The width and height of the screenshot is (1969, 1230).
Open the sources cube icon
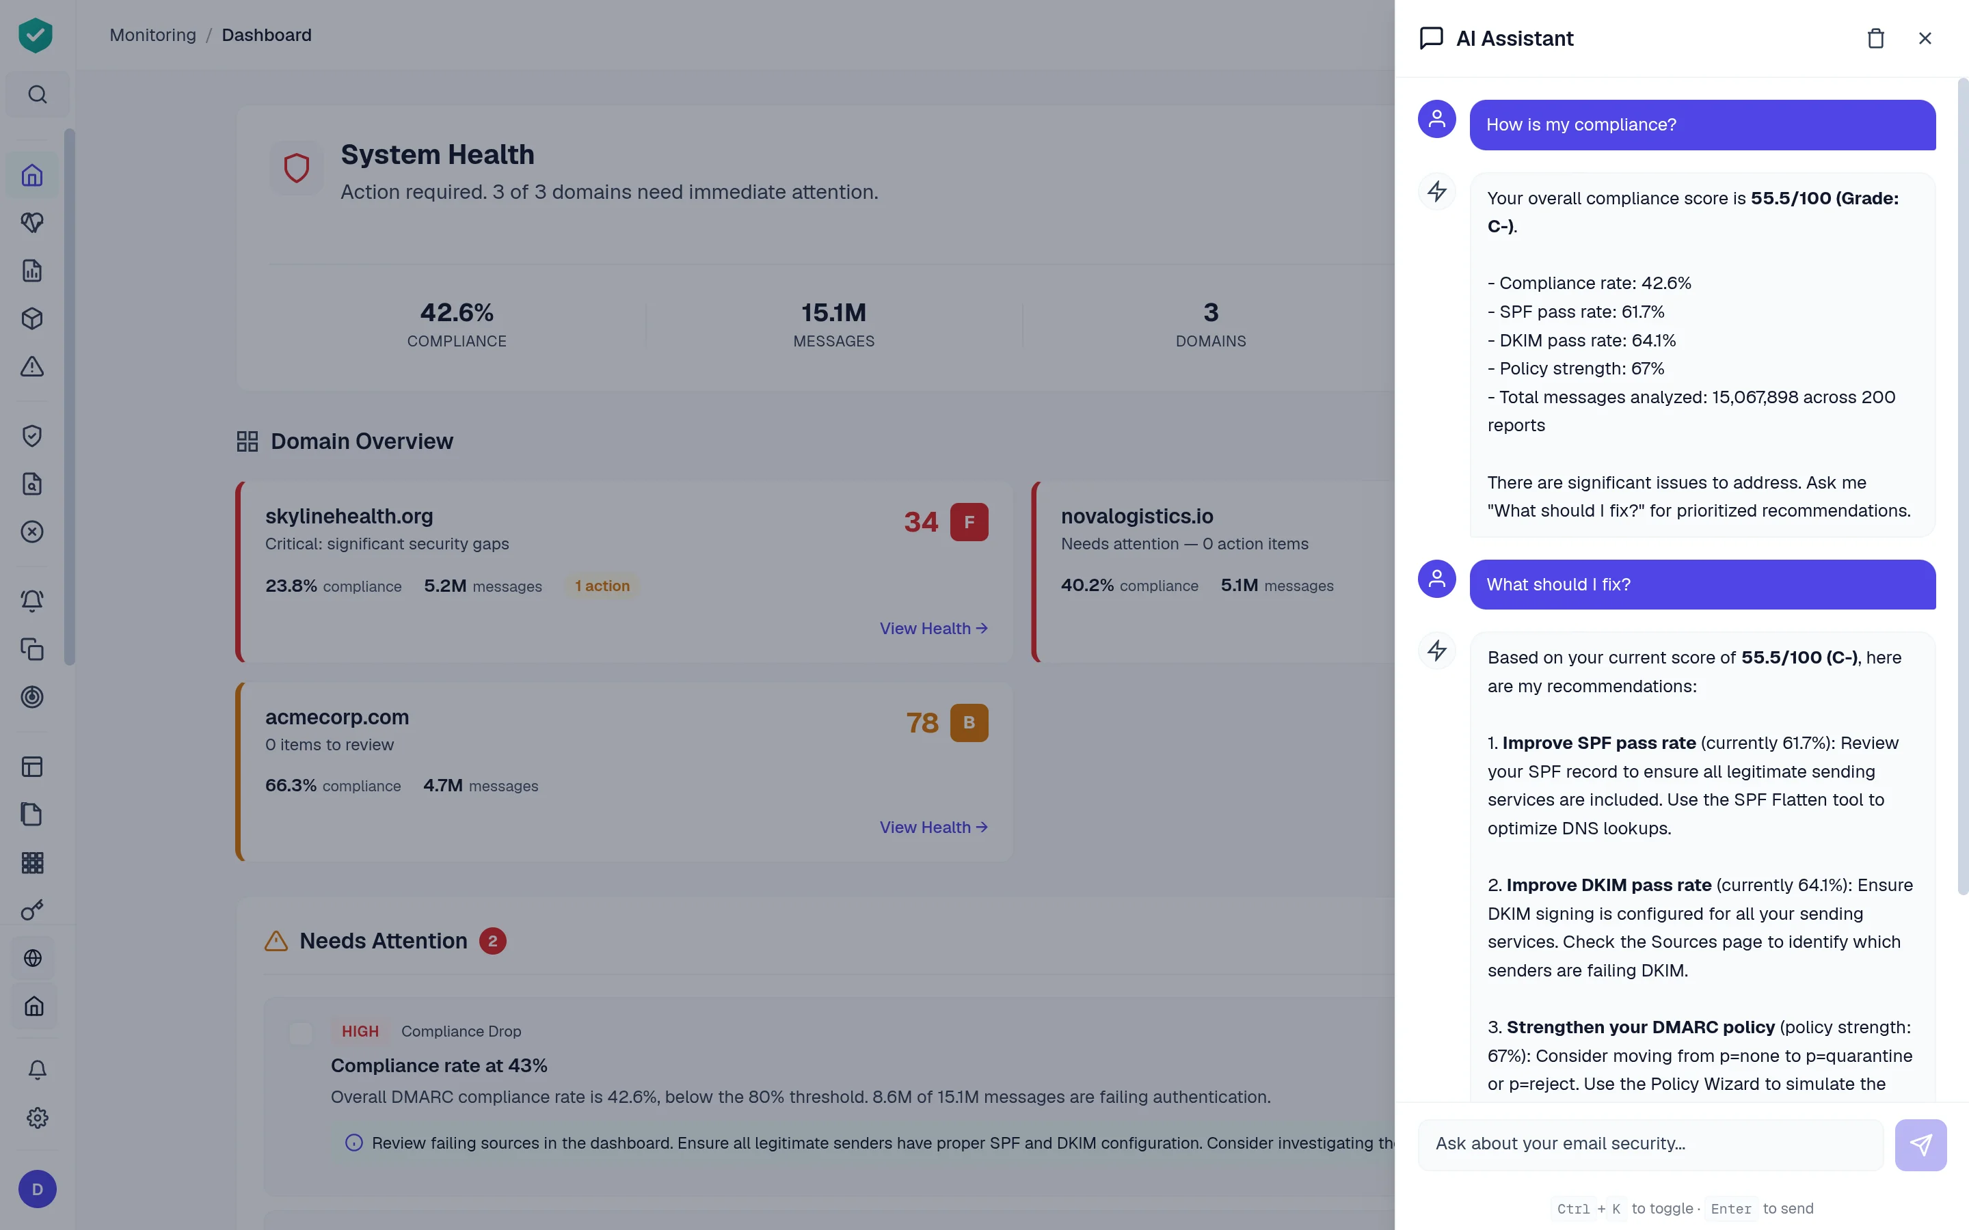click(33, 318)
